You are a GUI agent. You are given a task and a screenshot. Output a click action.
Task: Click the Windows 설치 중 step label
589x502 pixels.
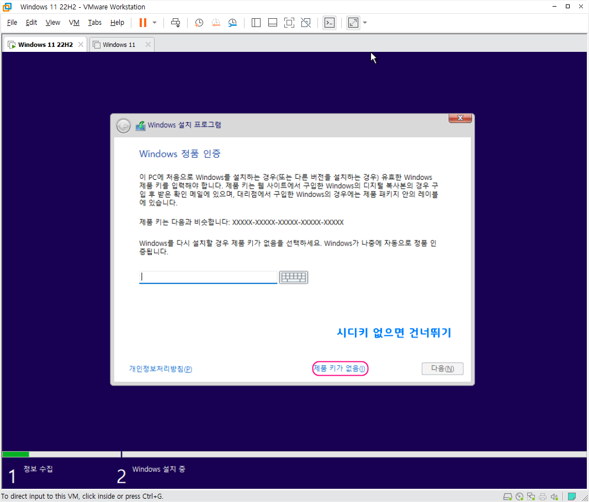point(158,469)
